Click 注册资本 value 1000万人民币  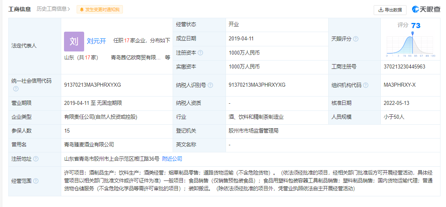tap(244, 53)
